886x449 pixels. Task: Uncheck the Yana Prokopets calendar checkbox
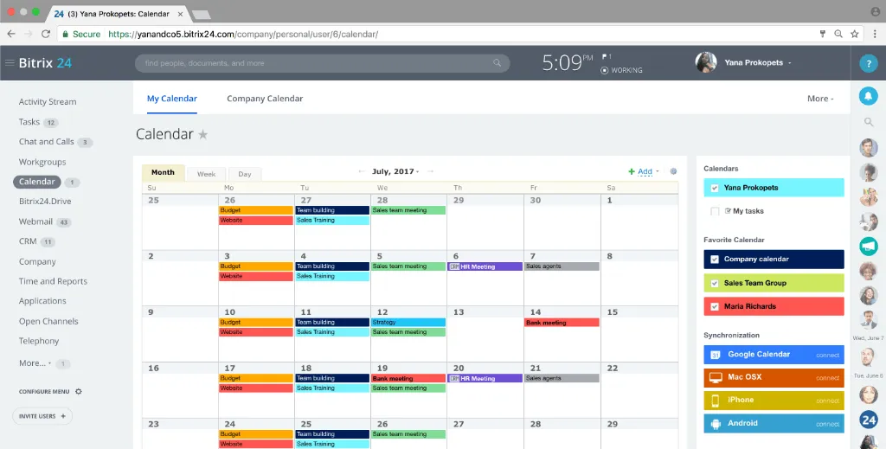715,188
